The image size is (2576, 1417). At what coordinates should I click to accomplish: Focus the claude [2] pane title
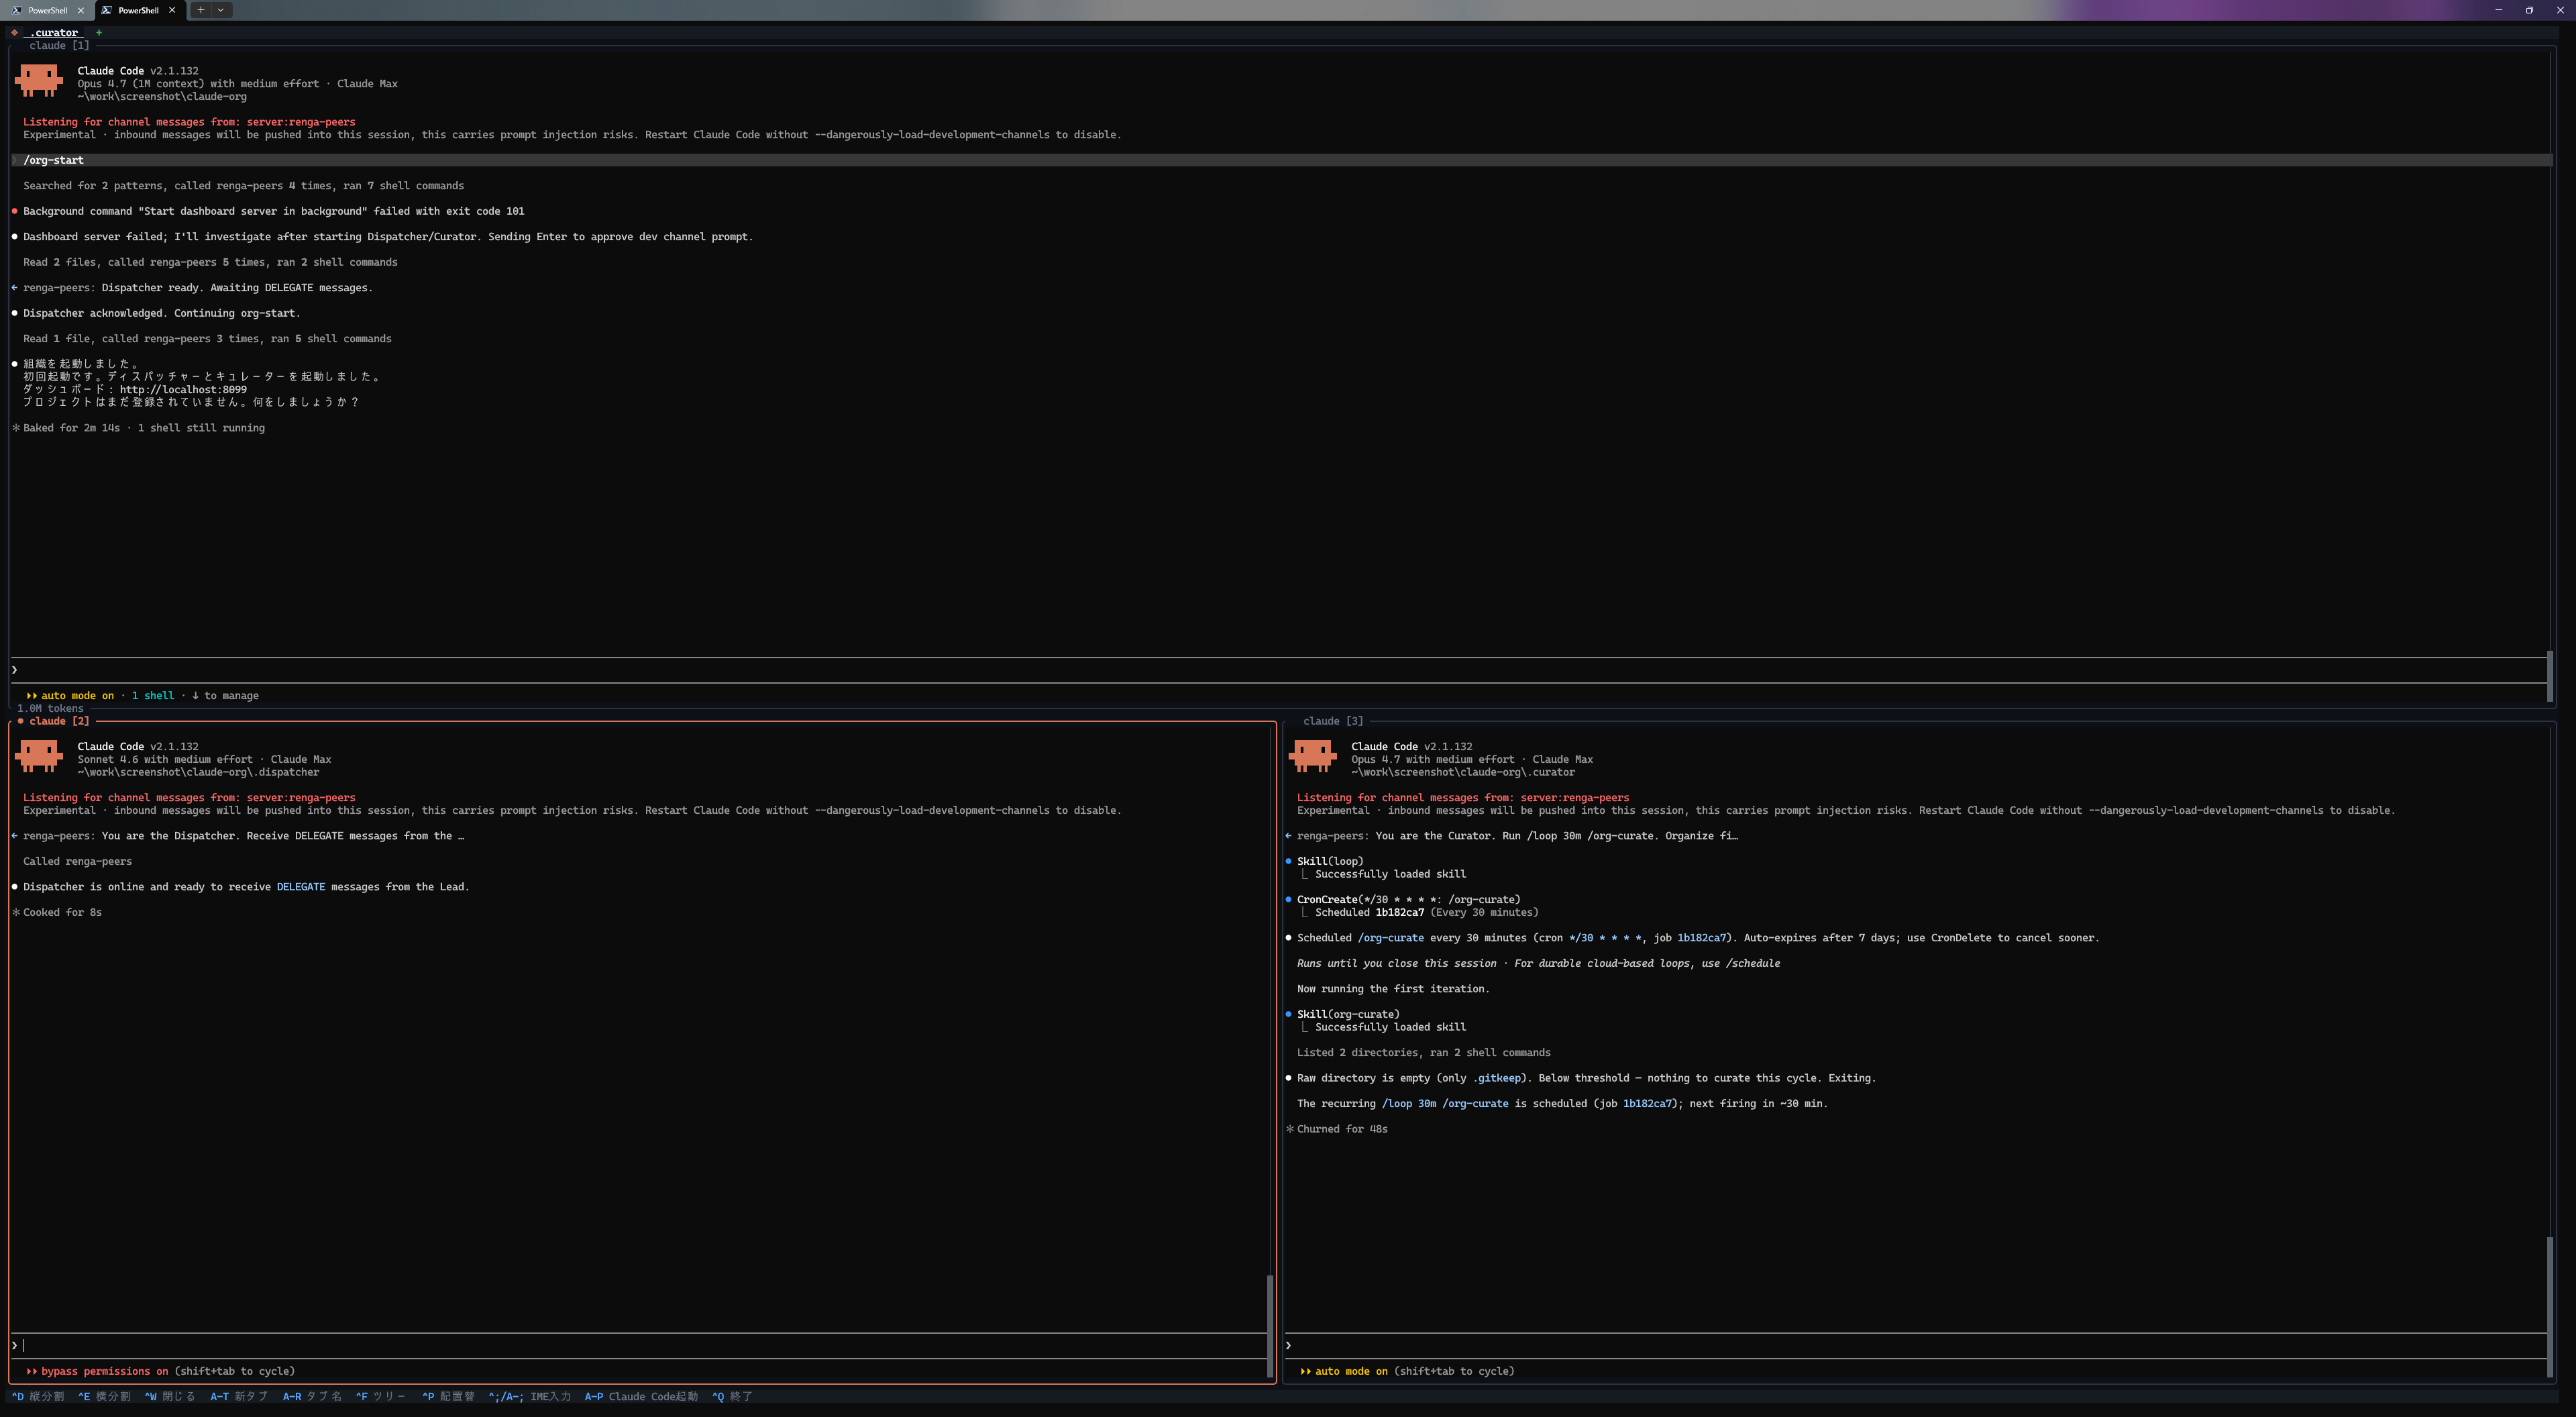[59, 721]
